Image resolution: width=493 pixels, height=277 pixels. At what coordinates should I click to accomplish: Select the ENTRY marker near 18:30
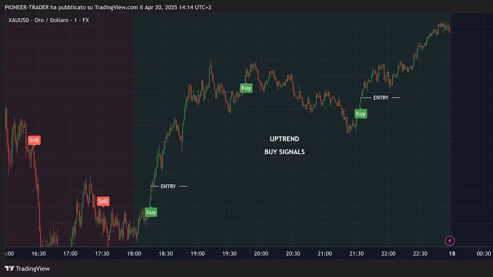[x=168, y=186]
